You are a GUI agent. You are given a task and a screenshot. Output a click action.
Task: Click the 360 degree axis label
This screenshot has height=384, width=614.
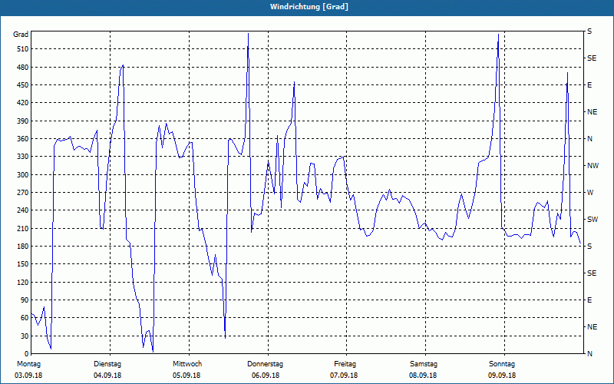point(23,139)
